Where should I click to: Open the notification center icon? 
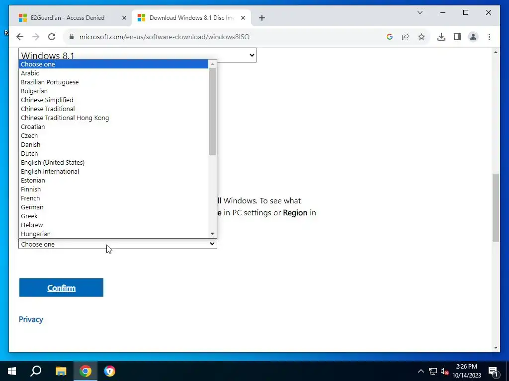coord(494,371)
